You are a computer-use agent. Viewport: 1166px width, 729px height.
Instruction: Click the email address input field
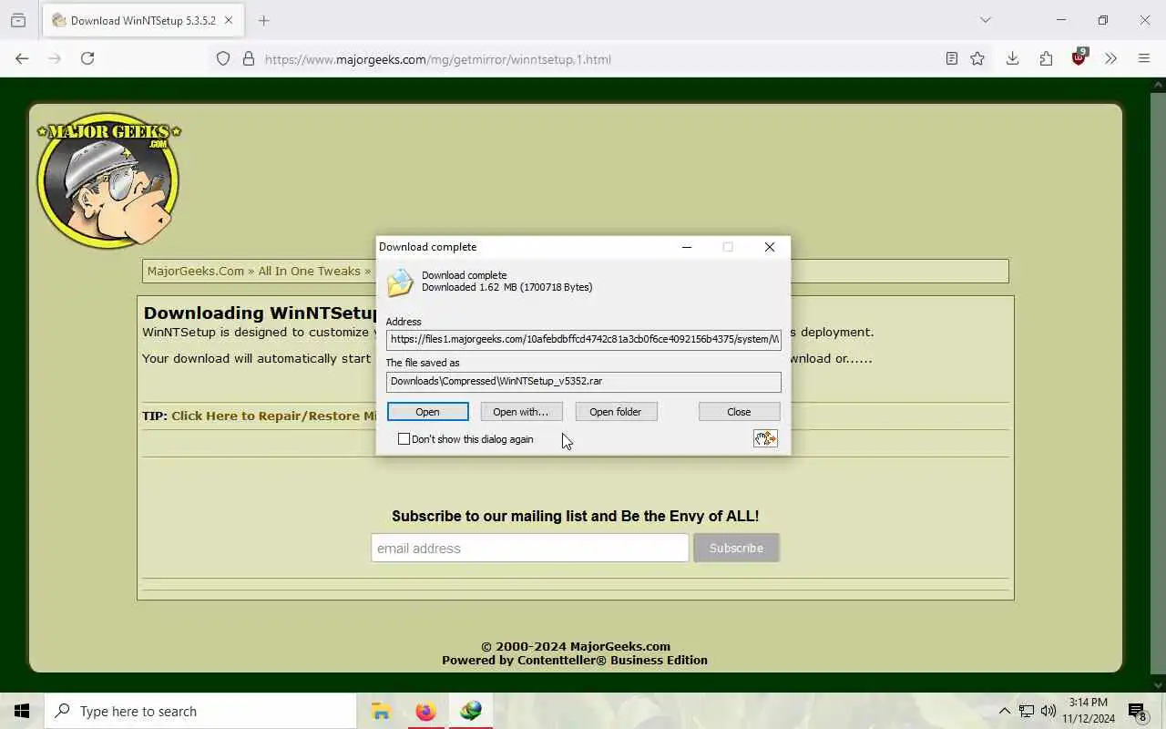529,548
